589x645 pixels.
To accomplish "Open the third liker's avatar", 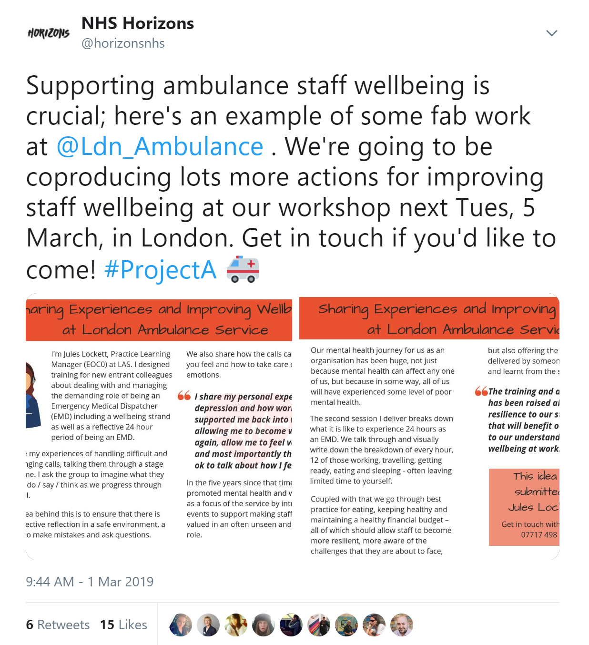I will coord(236,625).
